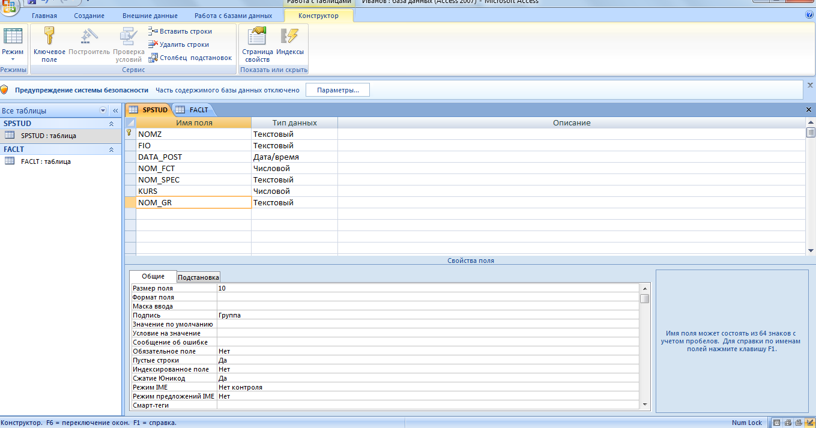Collapse the SPSTUD group
The height and width of the screenshot is (428, 816).
tap(111, 124)
